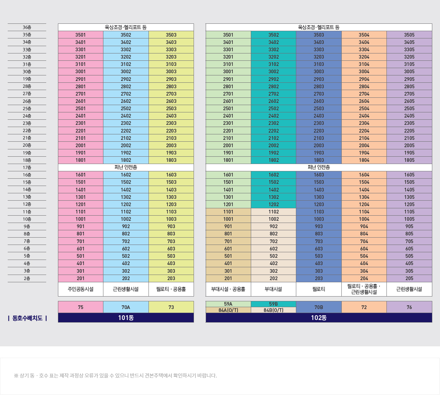
Task: Select the 36층 floor label
Action: tap(26, 27)
